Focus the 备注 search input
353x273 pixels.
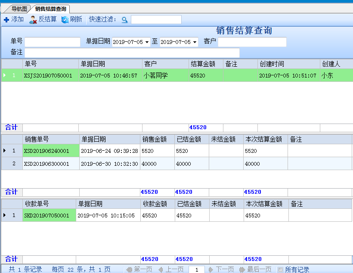point(132,53)
